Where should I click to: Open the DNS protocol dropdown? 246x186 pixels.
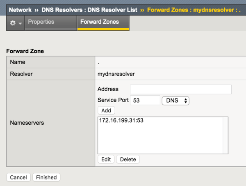[x=175, y=100]
